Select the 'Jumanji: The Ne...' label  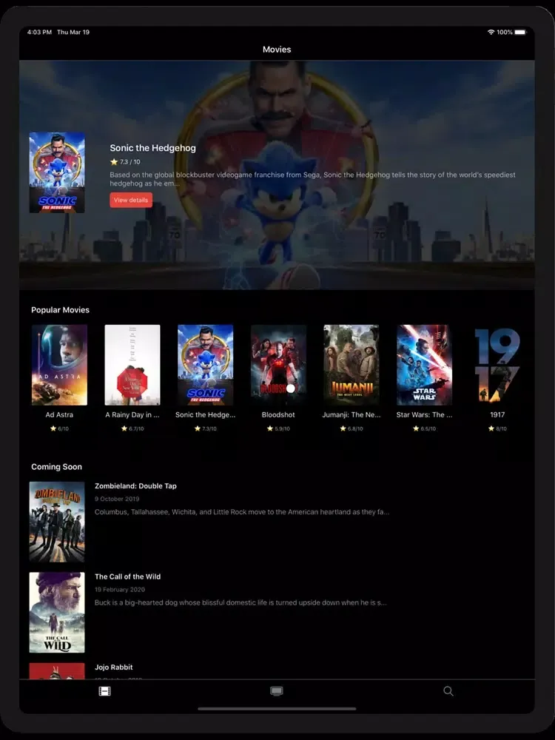(x=351, y=415)
